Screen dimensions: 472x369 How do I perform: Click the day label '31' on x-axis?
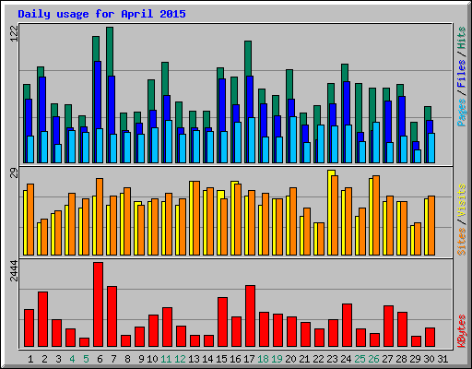click(x=442, y=359)
